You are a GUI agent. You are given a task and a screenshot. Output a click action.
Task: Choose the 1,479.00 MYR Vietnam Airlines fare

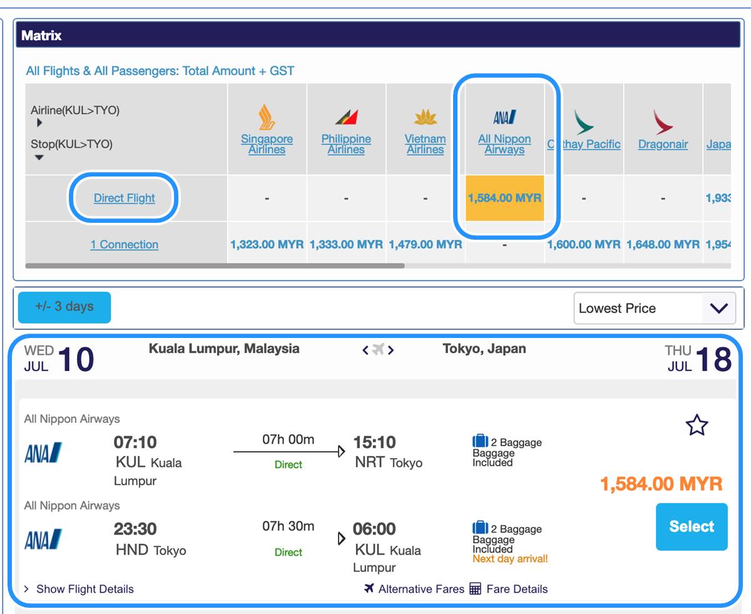[x=426, y=244]
